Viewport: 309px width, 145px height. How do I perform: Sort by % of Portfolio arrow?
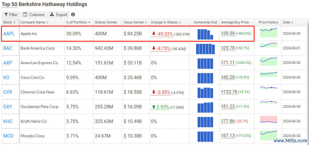(x=89, y=22)
